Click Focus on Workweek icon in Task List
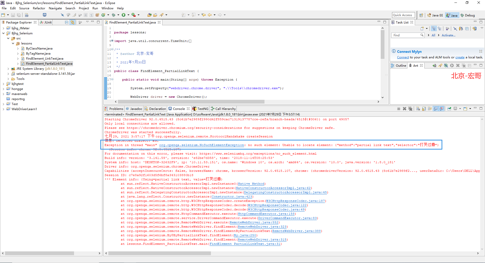485x263 pixels. coord(447,29)
